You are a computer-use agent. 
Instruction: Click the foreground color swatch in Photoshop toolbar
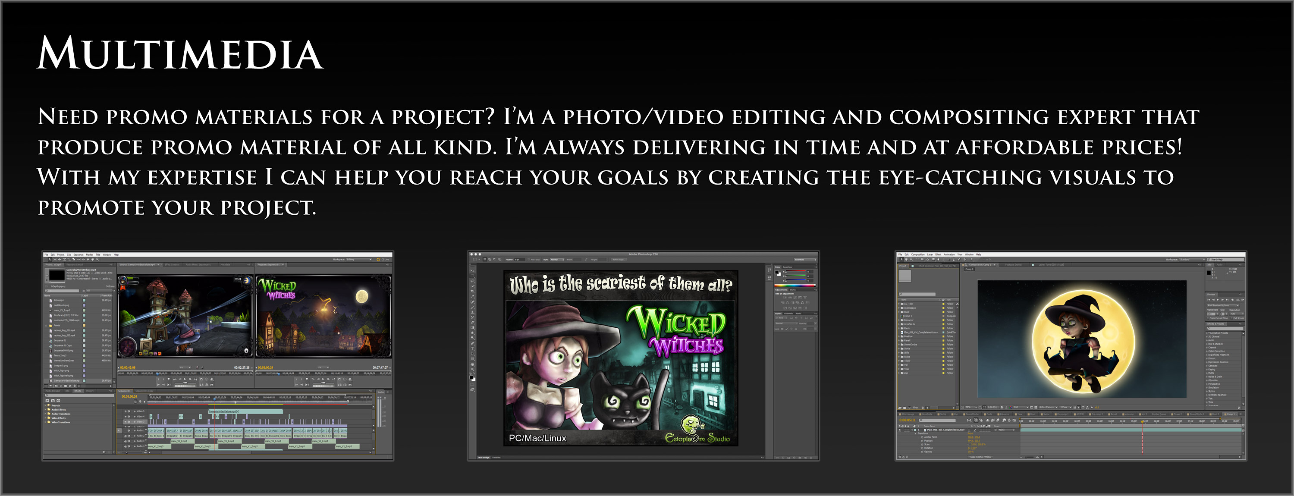pos(471,377)
